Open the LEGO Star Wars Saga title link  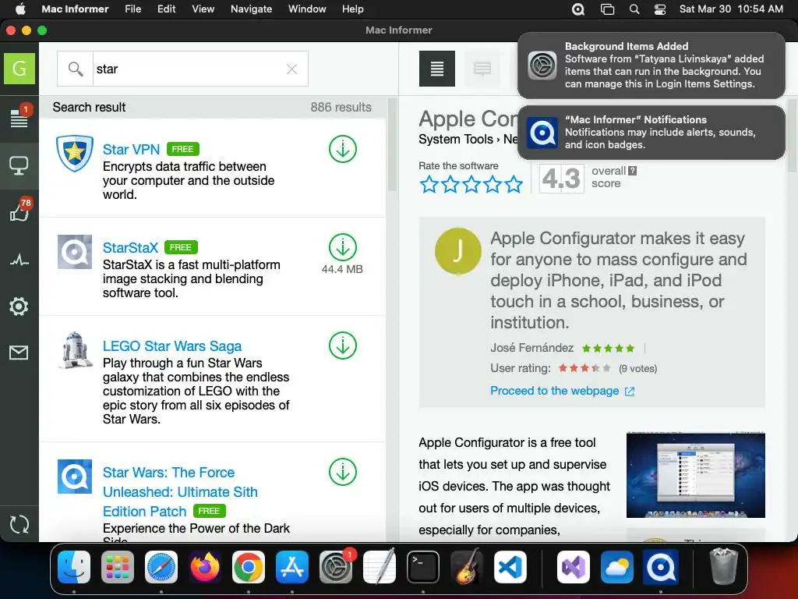[172, 346]
